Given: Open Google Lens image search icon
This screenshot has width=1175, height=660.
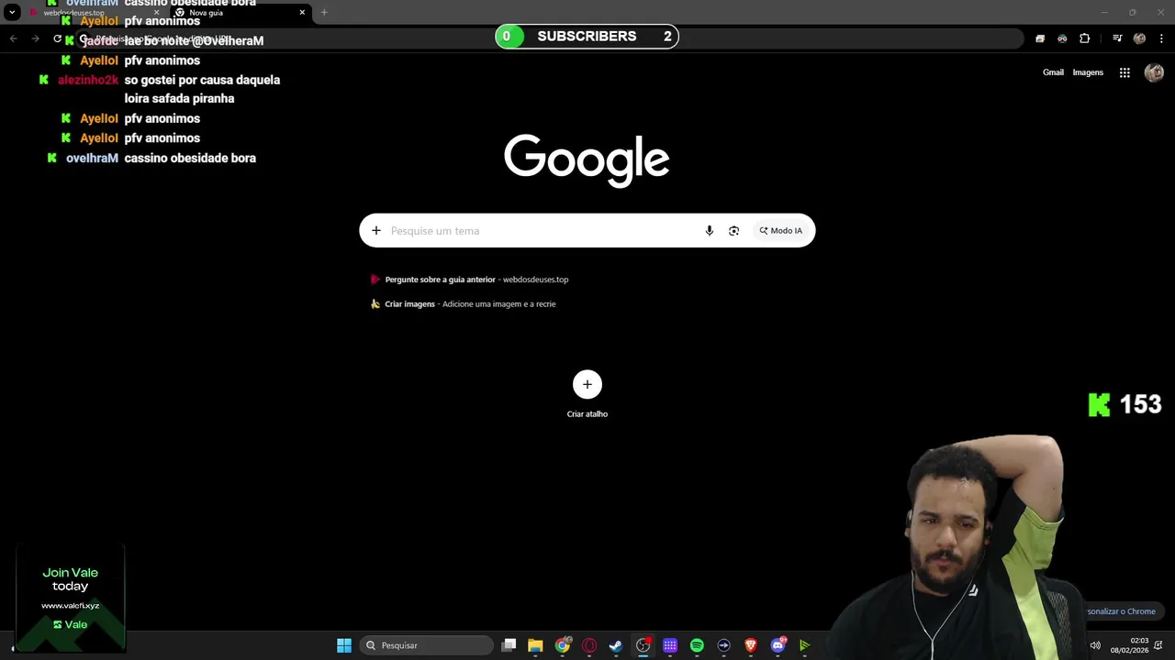Looking at the screenshot, I should click(733, 231).
